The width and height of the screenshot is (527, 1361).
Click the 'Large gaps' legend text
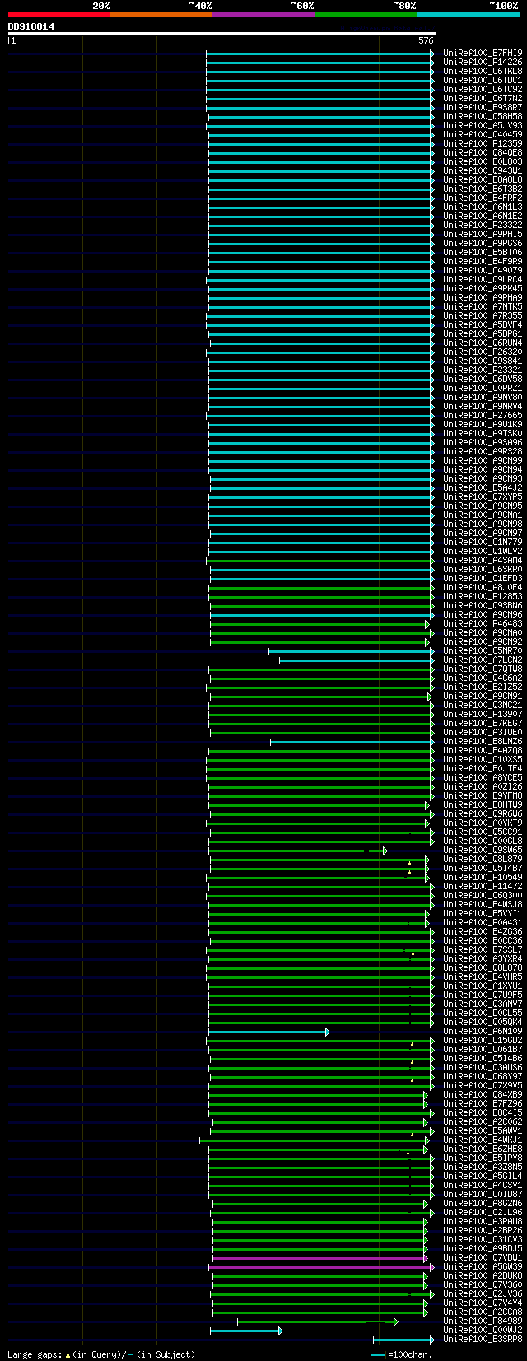[x=101, y=1354]
